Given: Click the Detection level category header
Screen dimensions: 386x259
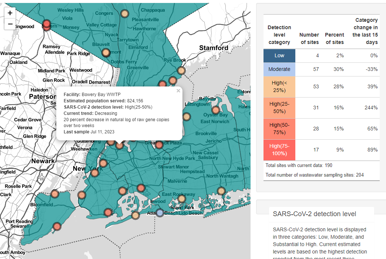Looking at the screenshot, I should pos(279,35).
